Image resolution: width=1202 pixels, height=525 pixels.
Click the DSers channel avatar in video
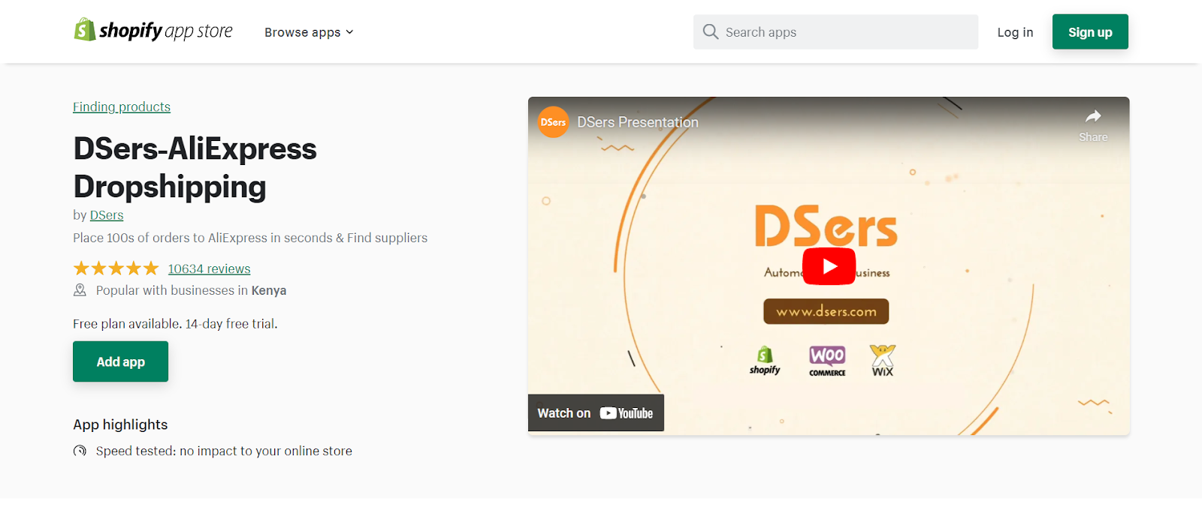553,122
